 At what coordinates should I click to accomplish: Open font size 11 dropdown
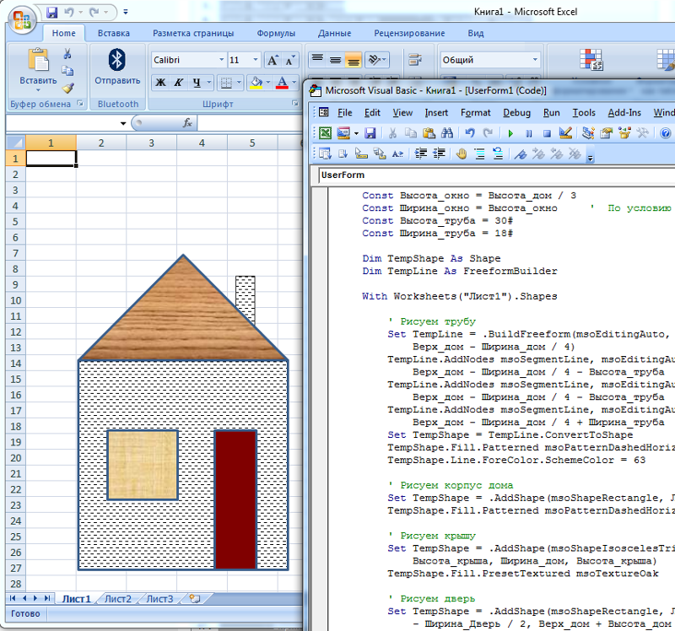pyautogui.click(x=256, y=60)
